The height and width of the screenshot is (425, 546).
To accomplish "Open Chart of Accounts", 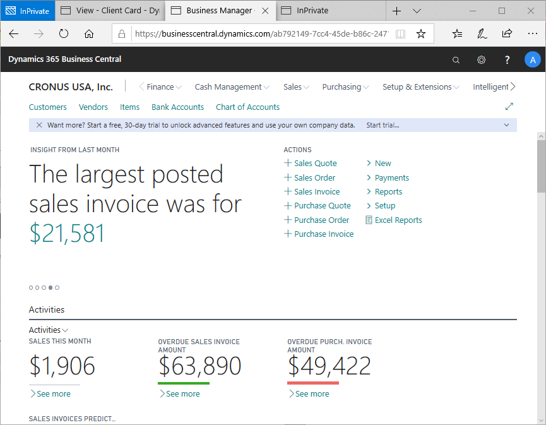I will tap(247, 107).
